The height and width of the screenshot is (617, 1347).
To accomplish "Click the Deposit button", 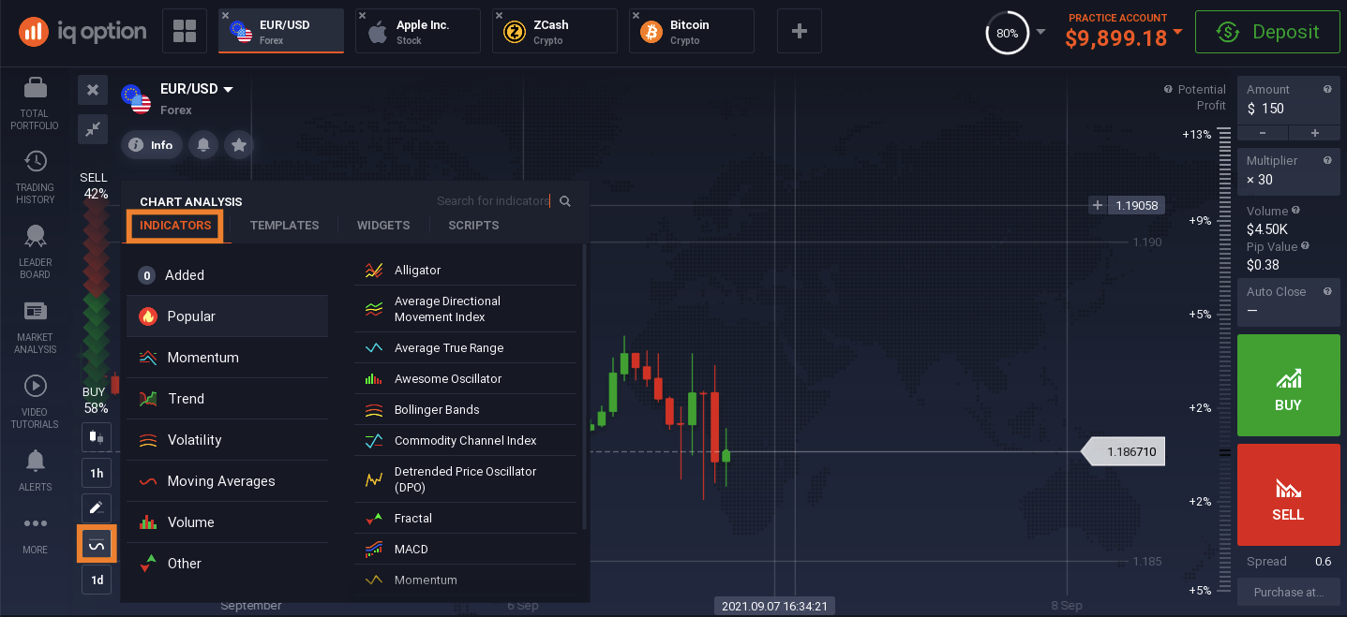I will (1269, 32).
